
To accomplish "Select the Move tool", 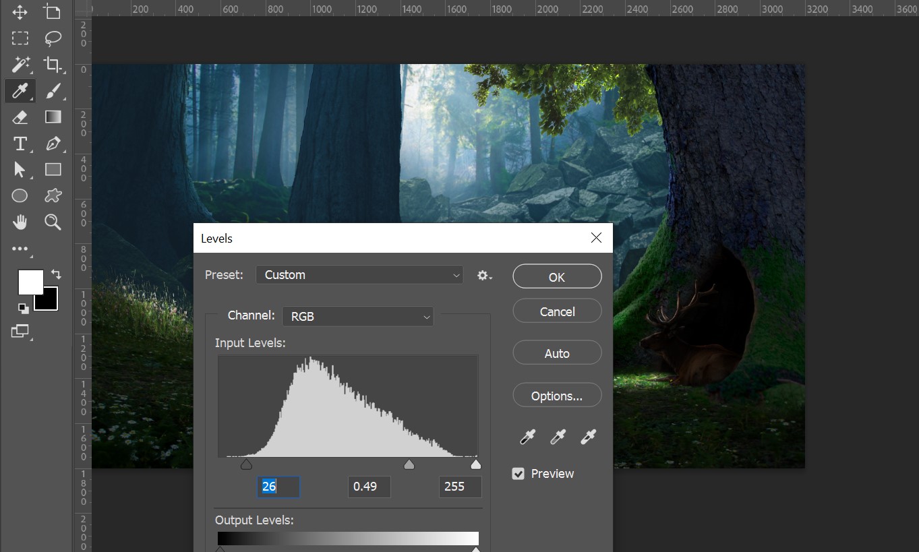I will [x=20, y=11].
